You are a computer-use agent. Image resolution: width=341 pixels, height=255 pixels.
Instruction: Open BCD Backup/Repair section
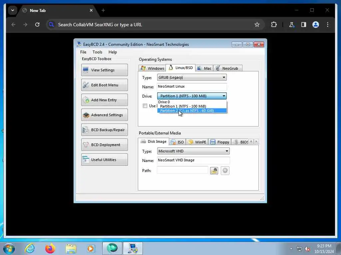point(104,130)
